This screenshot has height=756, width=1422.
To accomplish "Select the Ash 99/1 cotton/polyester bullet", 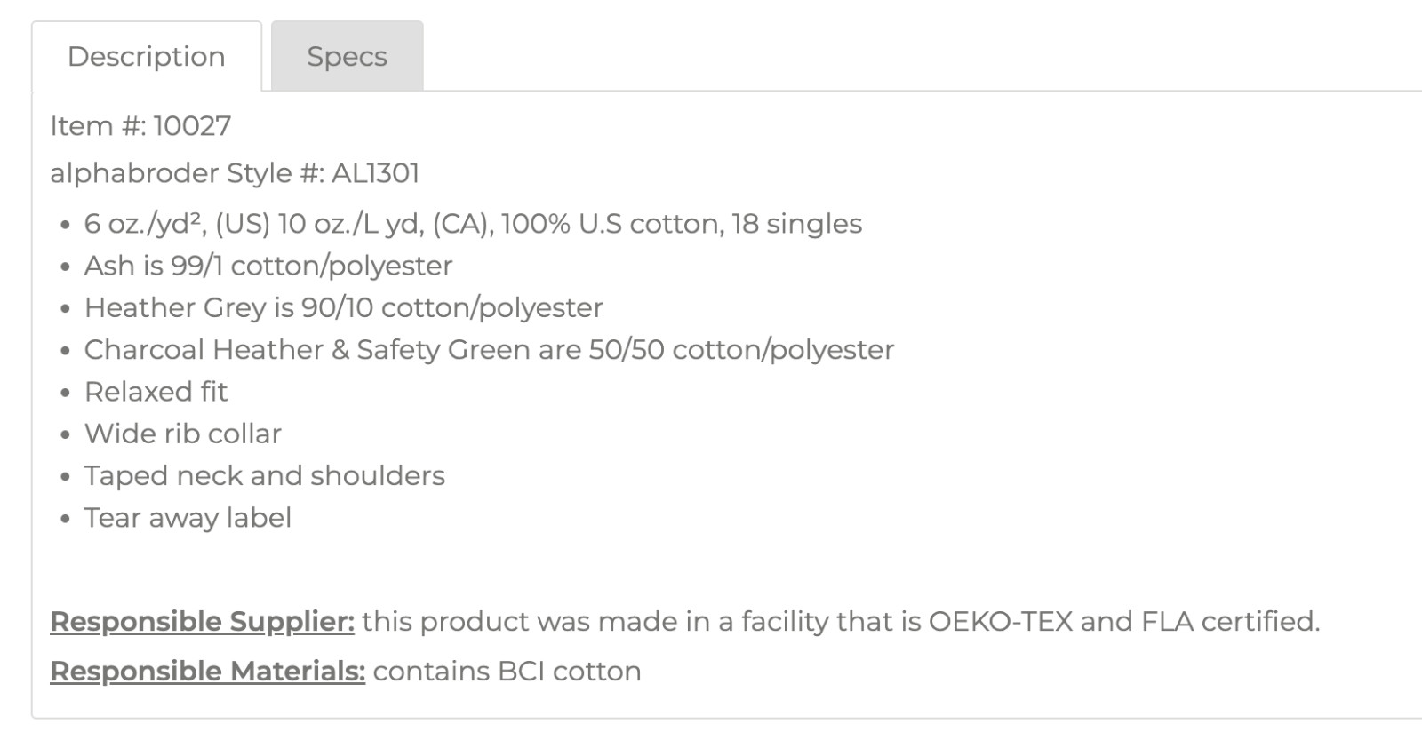I will tap(268, 265).
